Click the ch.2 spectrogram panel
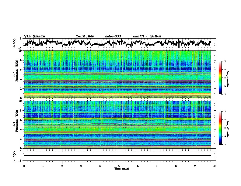Screen dimensions: 241x186 click(x=117, y=125)
